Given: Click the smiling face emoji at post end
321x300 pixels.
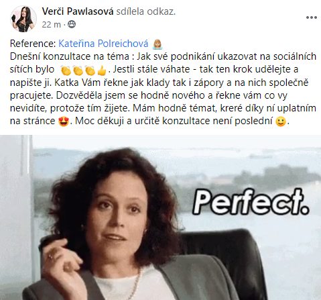Looking at the screenshot, I should (281, 121).
